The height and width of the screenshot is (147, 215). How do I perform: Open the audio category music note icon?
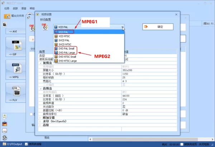(x=5, y=116)
